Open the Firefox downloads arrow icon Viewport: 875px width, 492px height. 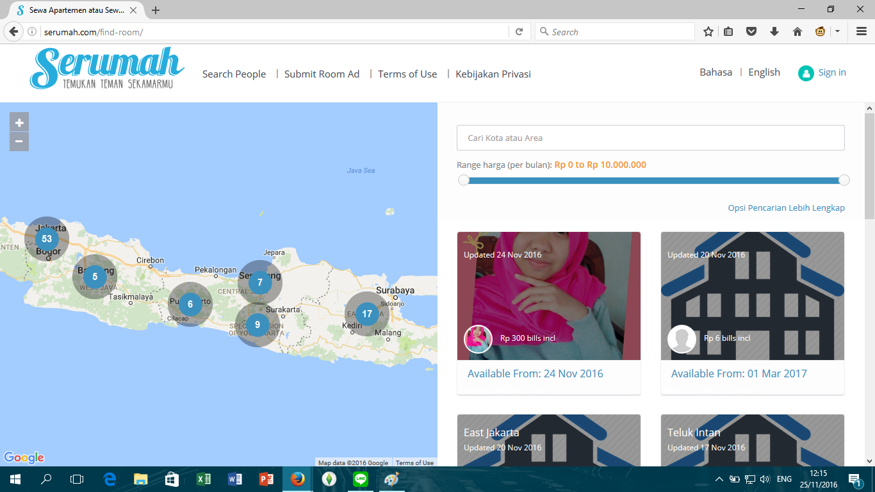point(774,31)
